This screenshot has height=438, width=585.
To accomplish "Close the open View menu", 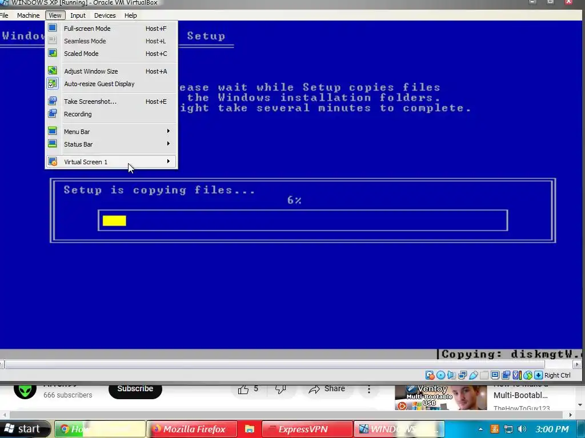I will click(x=55, y=15).
